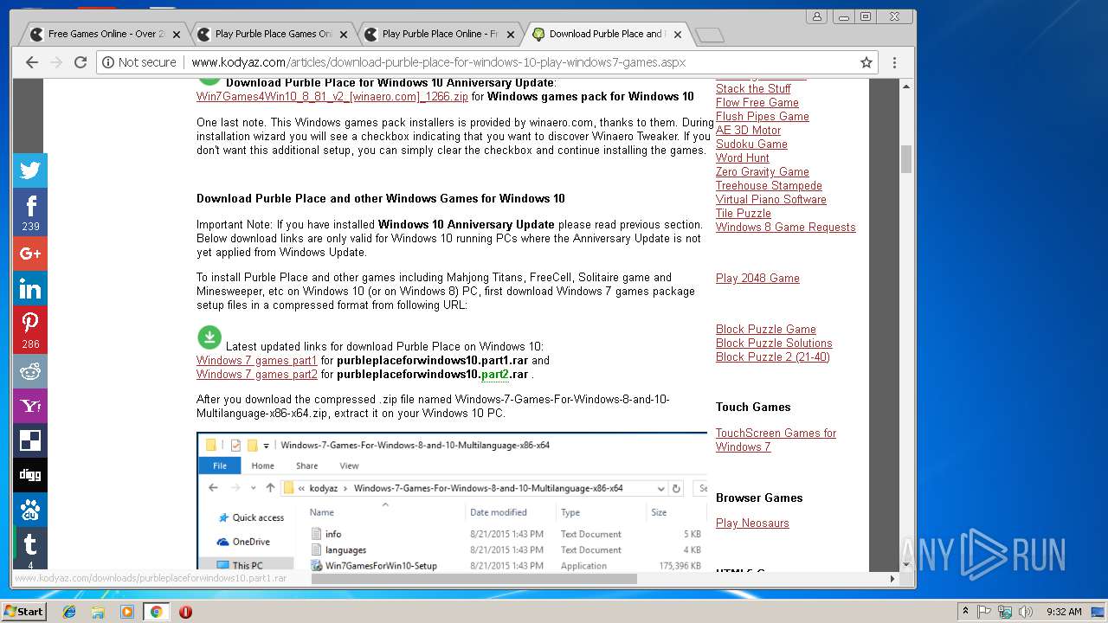Bookmark this page with star icon
The image size is (1108, 623).
(866, 62)
